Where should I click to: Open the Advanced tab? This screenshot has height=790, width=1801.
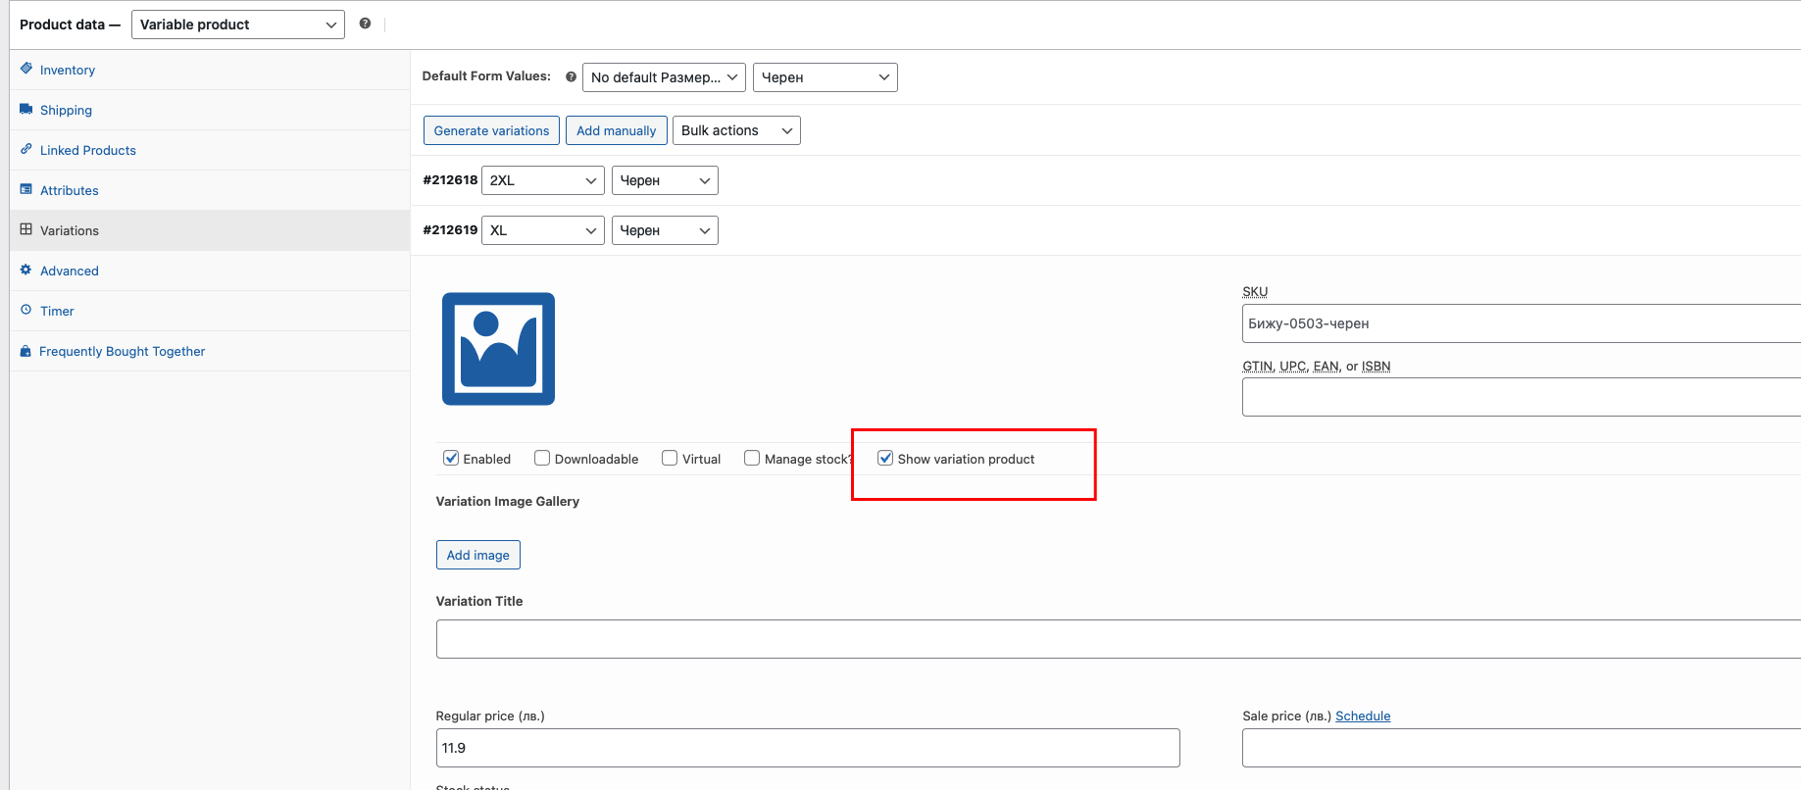(x=210, y=271)
